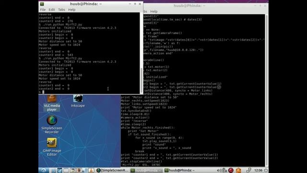The width and height of the screenshot is (307, 173).
Task: Click the power button at taskbar end
Action: click(266, 170)
